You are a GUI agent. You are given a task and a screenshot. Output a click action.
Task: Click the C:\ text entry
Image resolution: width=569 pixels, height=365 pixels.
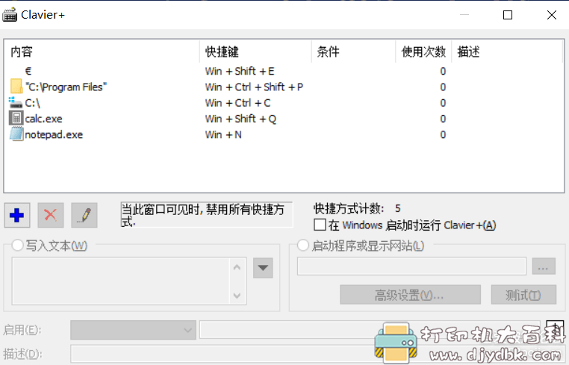point(32,103)
